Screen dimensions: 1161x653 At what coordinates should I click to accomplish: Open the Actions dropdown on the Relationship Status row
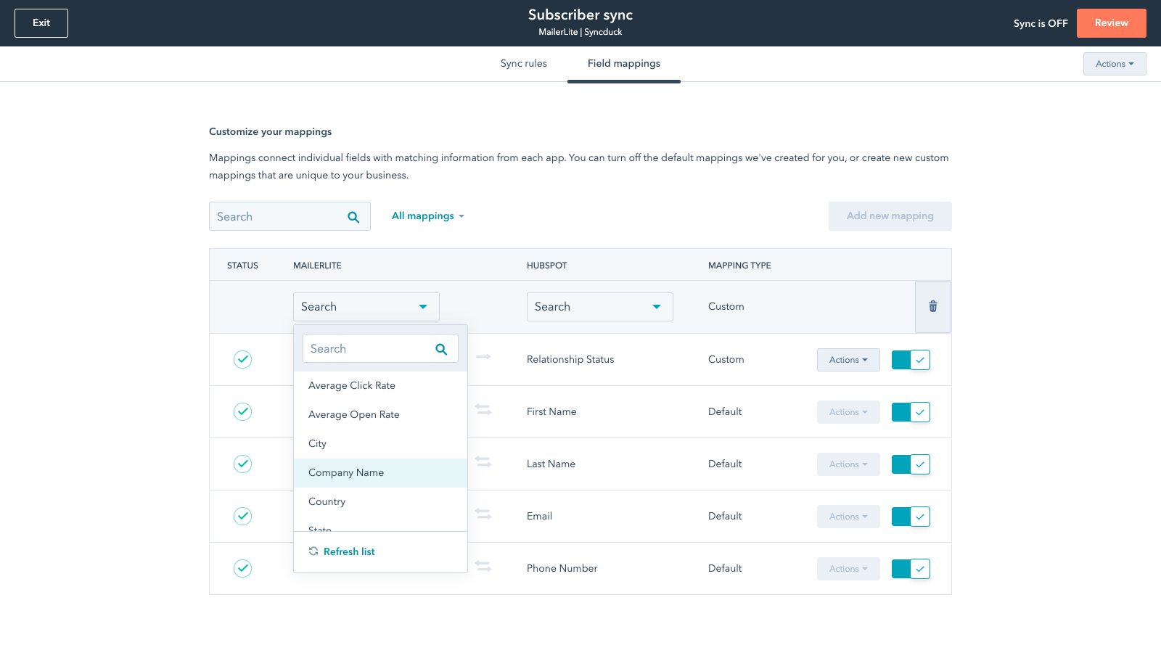[848, 359]
